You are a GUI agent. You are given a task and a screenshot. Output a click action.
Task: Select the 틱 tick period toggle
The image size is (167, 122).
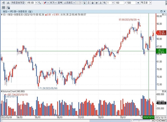105,3
